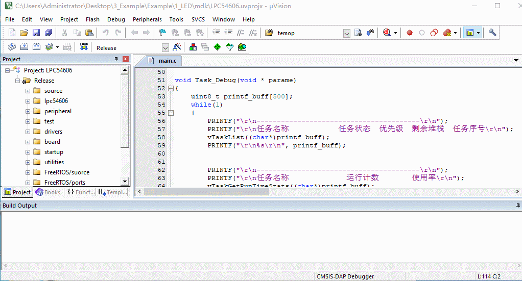Image resolution: width=522 pixels, height=281 pixels.
Task: Open Find in Files dialog
Action: pos(269,33)
